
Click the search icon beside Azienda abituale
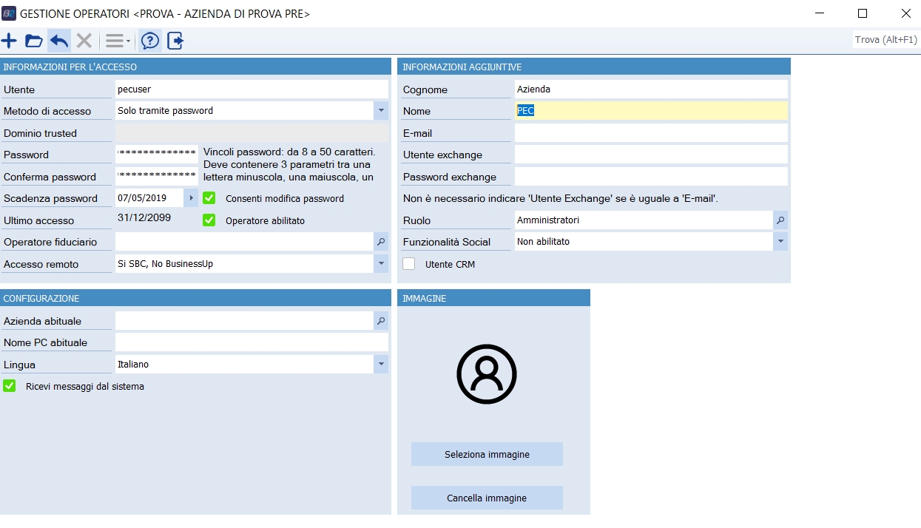coord(381,321)
